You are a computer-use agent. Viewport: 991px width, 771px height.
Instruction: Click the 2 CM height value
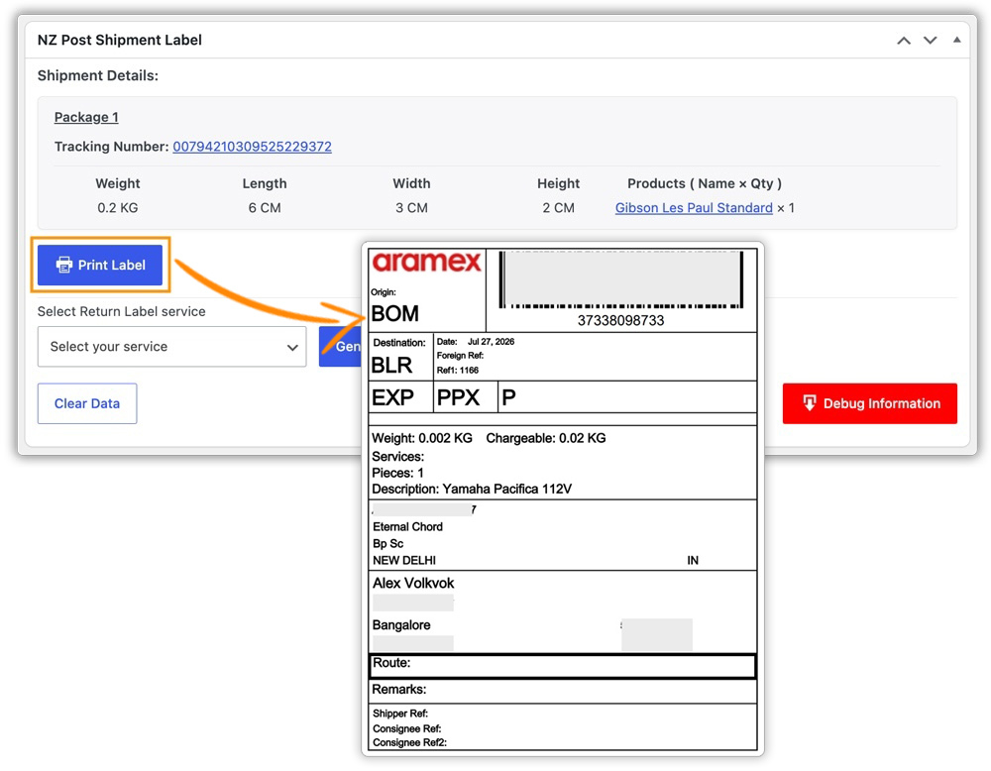tap(558, 208)
